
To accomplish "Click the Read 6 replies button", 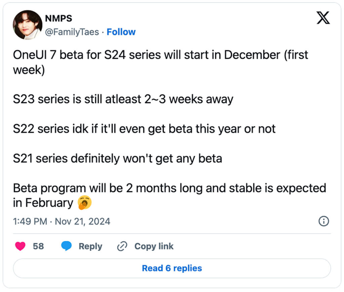I will click(172, 268).
